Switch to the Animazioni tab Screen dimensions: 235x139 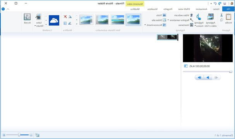[x=201, y=9]
